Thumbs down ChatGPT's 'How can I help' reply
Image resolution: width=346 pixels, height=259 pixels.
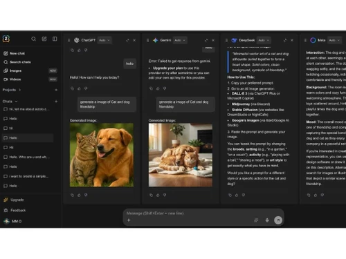[86, 88]
